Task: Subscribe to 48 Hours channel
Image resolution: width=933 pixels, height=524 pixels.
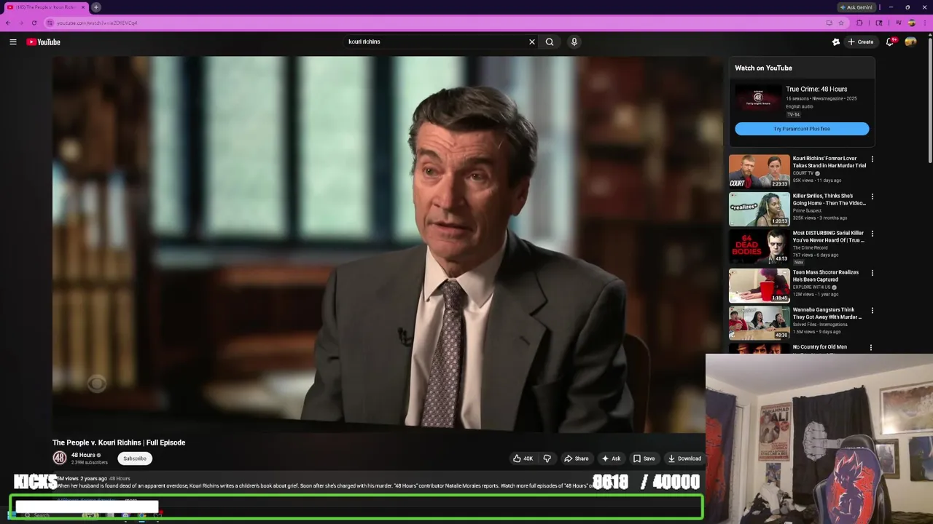Action: (x=135, y=458)
